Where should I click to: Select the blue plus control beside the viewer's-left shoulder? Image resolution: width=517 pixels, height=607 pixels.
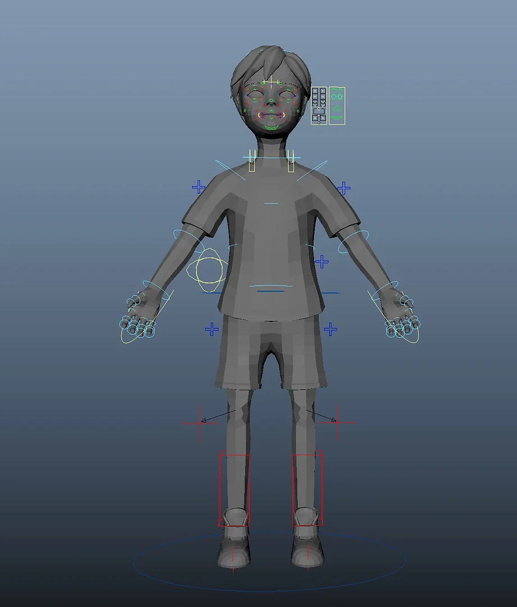tap(199, 188)
